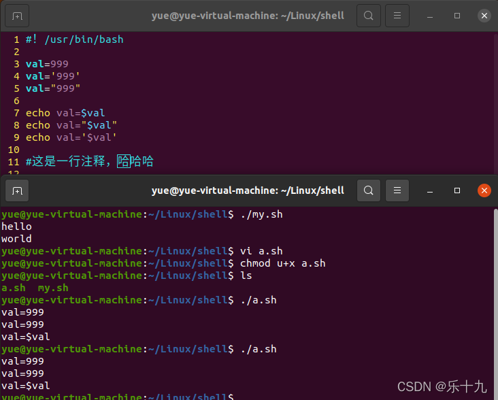Image resolution: width=498 pixels, height=400 pixels.
Task: Maximize the lower terminal window
Action: [457, 190]
